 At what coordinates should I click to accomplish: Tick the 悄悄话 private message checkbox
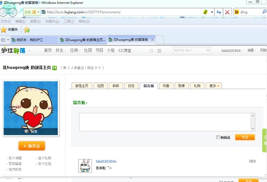click(x=218, y=137)
